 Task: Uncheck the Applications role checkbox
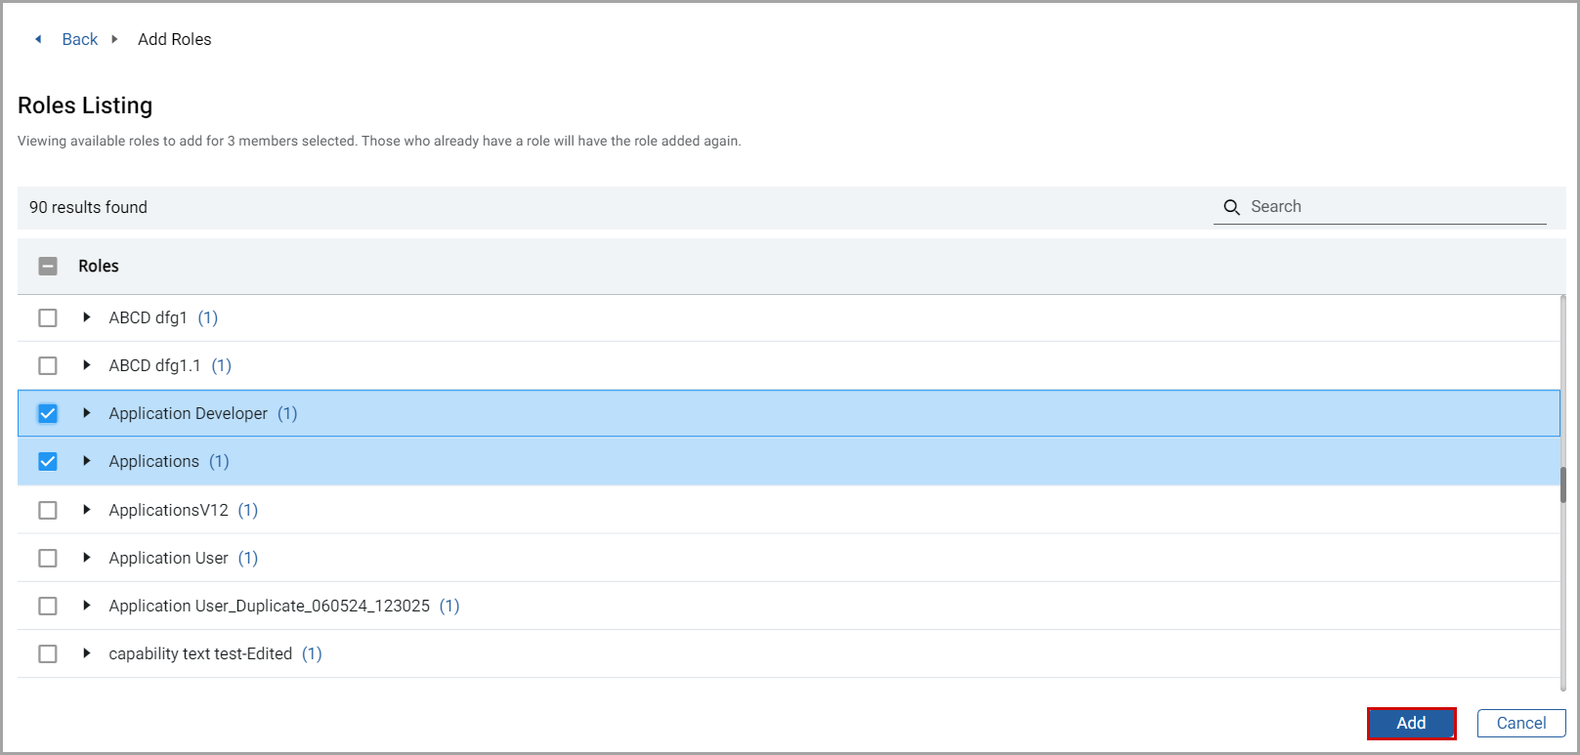click(48, 461)
